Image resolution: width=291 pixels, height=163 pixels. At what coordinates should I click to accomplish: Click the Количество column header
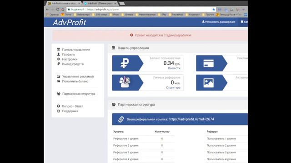(162, 132)
